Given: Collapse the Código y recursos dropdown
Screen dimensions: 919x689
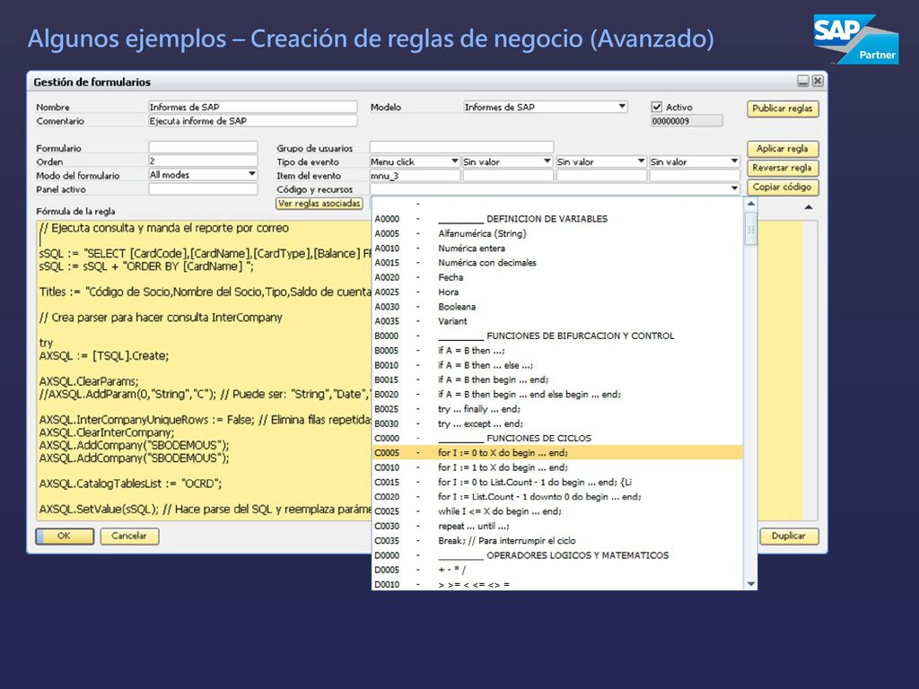Looking at the screenshot, I should click(734, 188).
